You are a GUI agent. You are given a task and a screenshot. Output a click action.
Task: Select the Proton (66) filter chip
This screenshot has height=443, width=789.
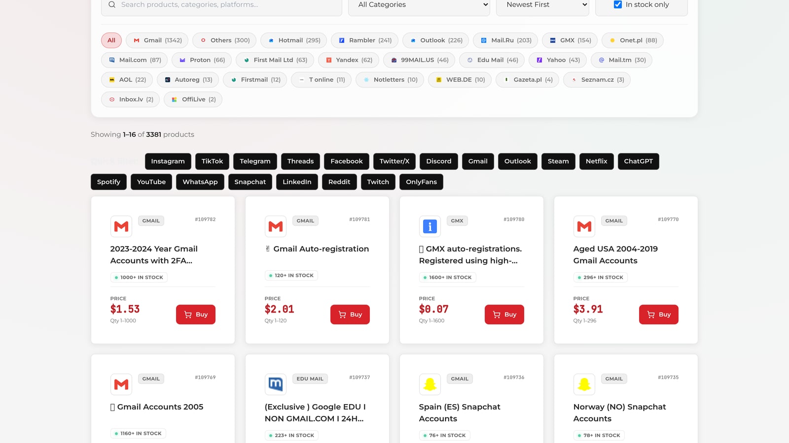[202, 60]
